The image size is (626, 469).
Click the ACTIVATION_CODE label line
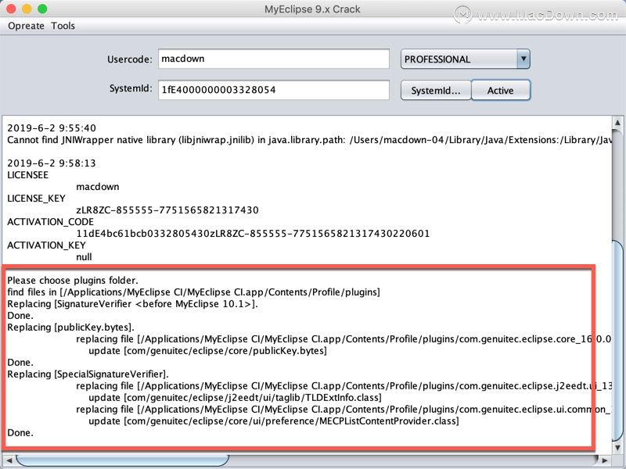50,222
